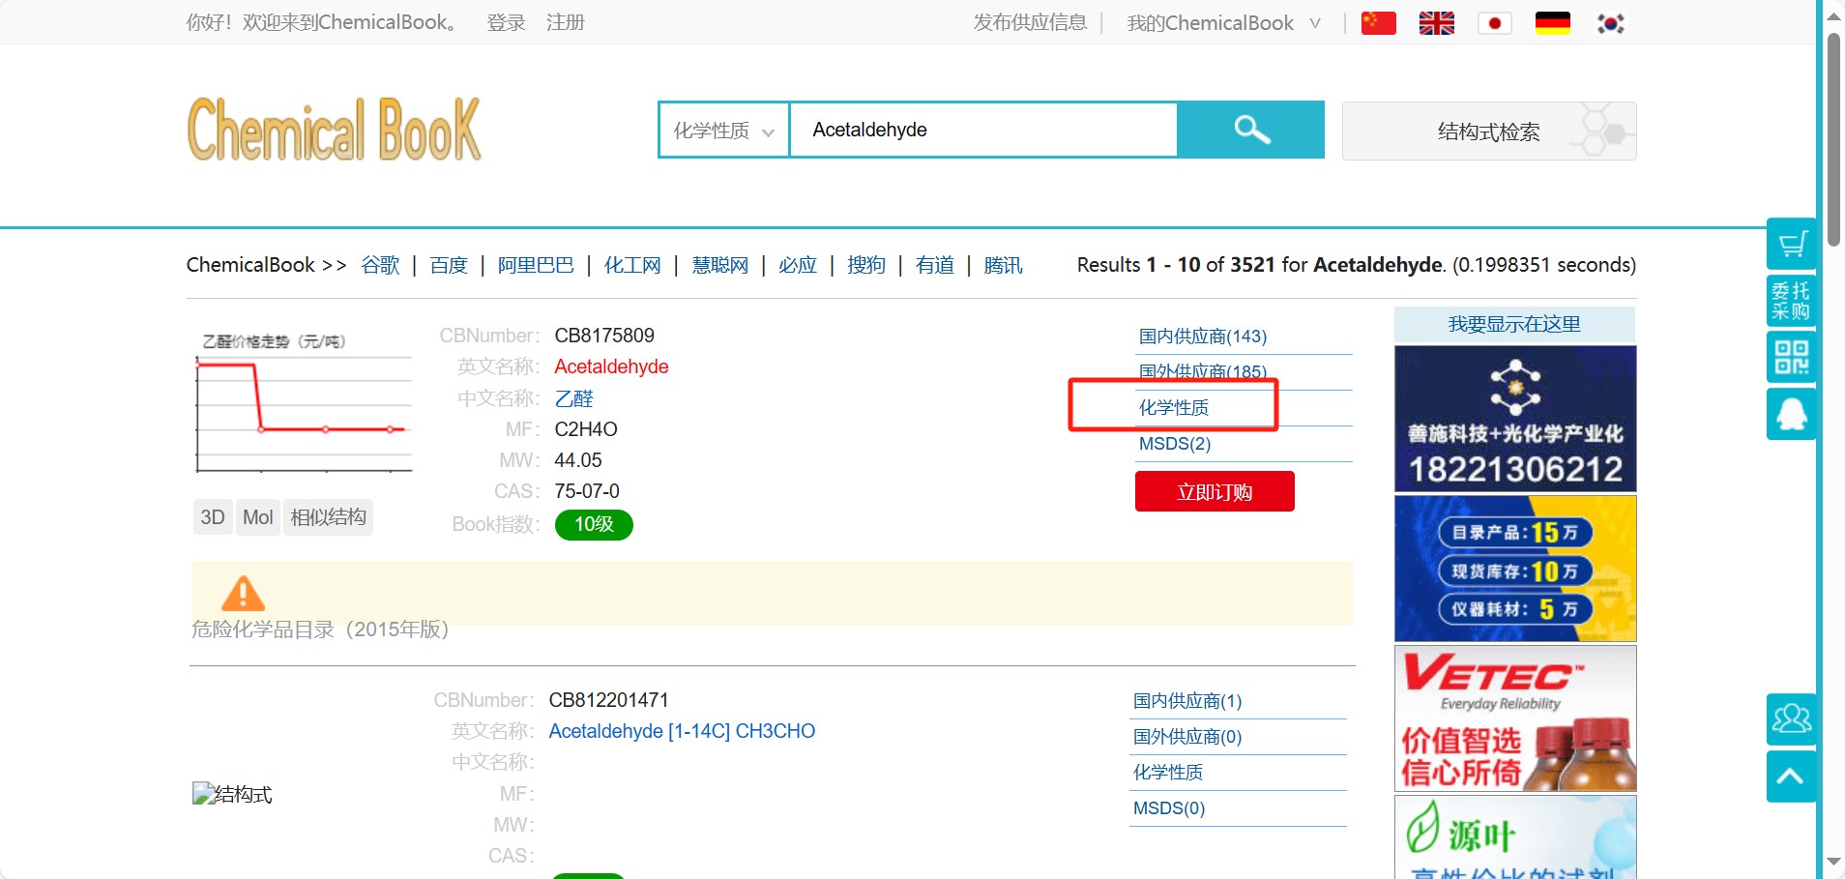Show the QR code sidebar icon
1845x879 pixels.
[1791, 357]
